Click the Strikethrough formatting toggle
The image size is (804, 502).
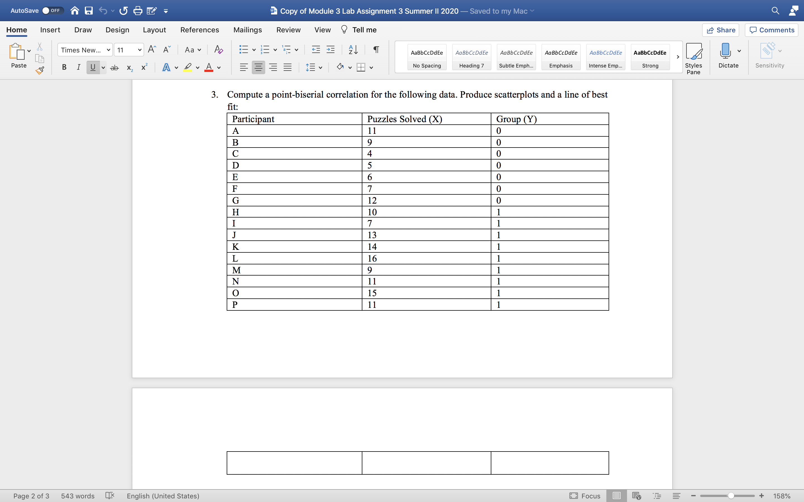coord(113,68)
